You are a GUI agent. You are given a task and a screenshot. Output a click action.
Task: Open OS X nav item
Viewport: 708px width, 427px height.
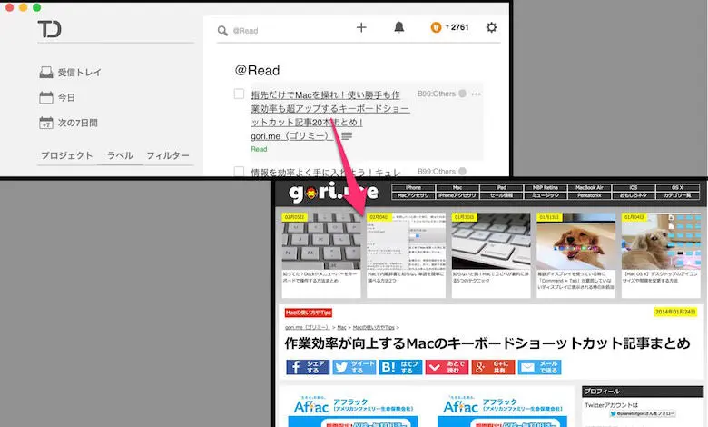click(677, 187)
